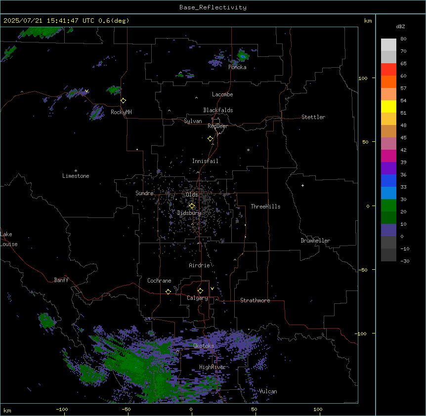Click the Limestone label
Image resolution: width=426 pixels, height=416 pixels.
click(76, 176)
